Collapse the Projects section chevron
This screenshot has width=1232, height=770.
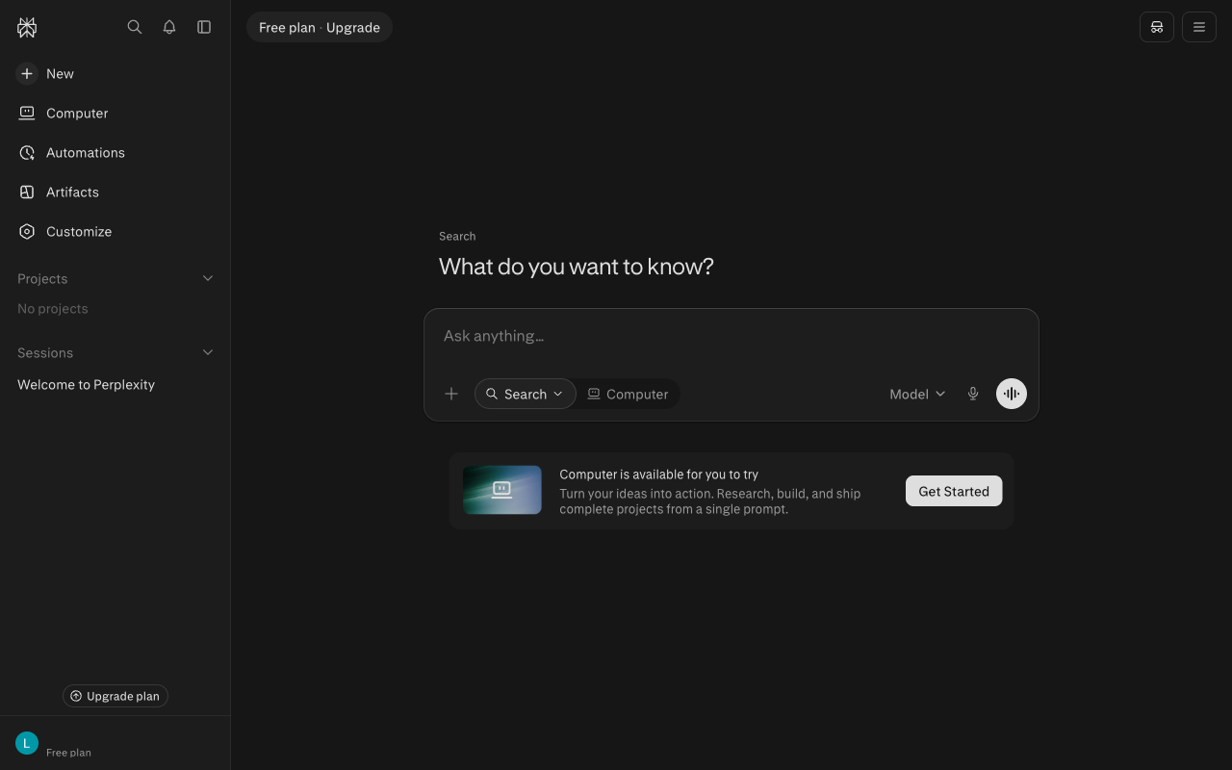click(208, 278)
